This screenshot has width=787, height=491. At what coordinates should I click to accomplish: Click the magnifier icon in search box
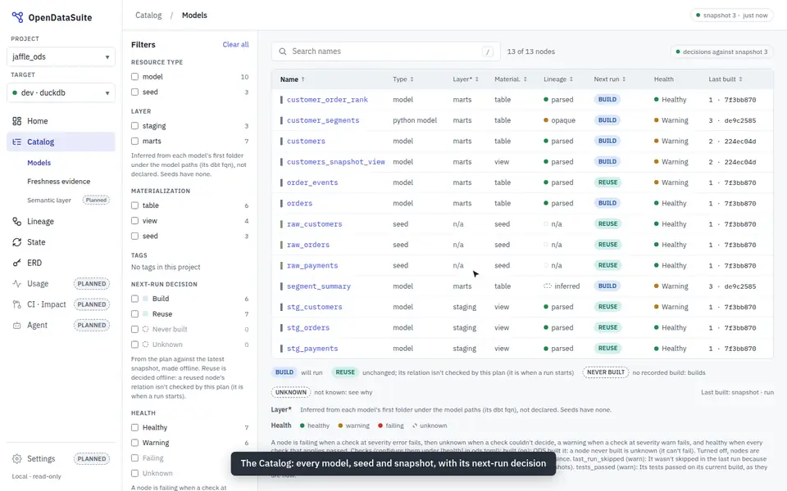[283, 52]
